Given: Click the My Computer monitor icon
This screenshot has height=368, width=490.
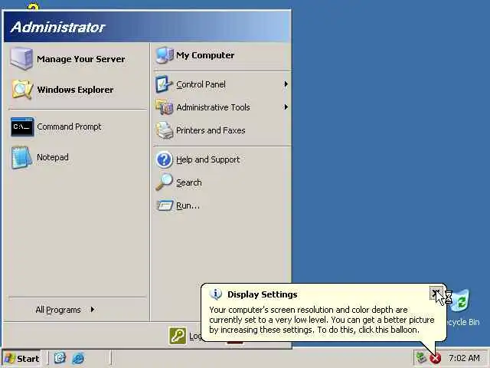Looking at the screenshot, I should [x=165, y=55].
